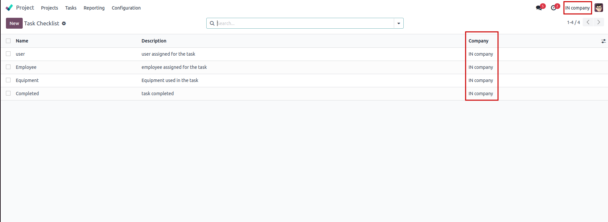Open the Project app home icon
Screen dimensions: 608x222
tap(9, 8)
